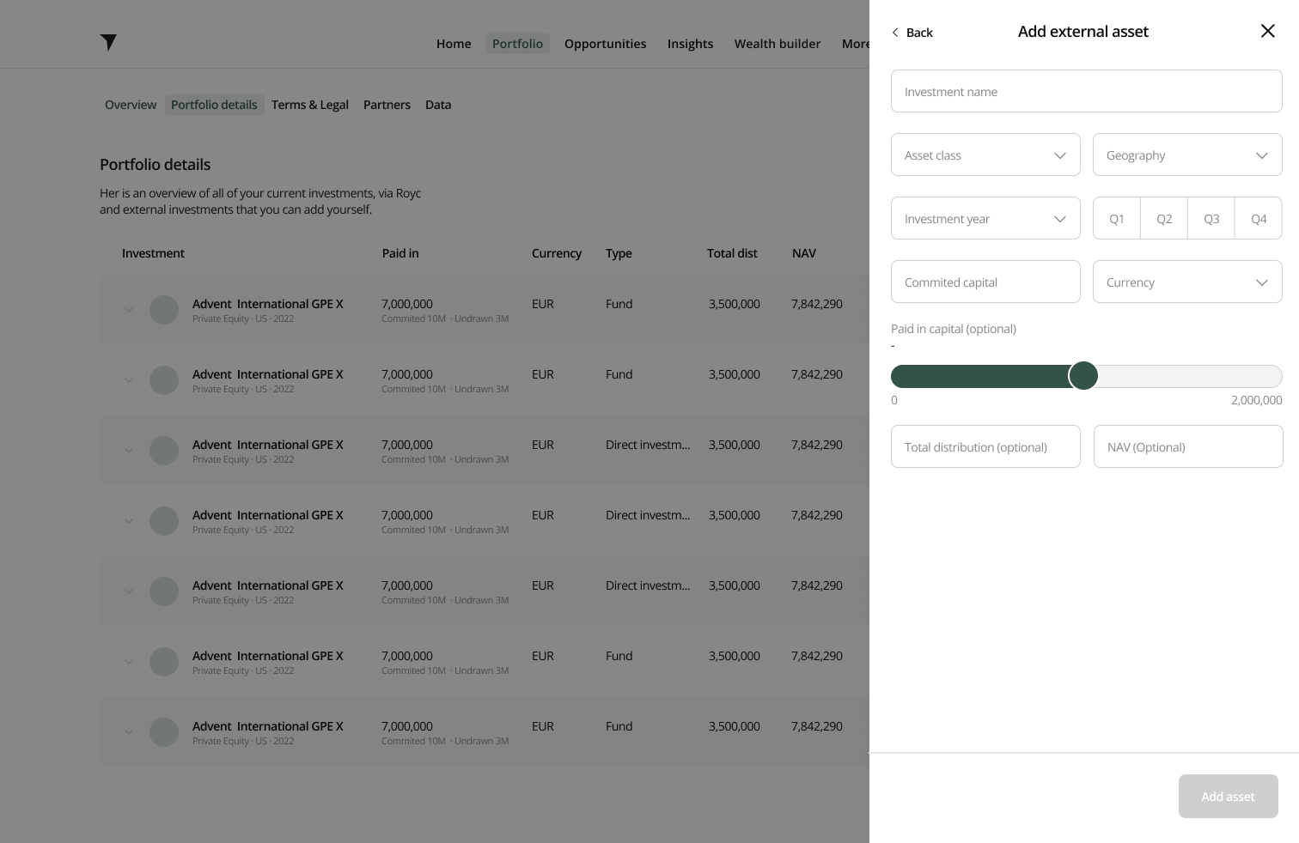Click the Portfolio details page heading
This screenshot has height=843, width=1299.
[156, 165]
